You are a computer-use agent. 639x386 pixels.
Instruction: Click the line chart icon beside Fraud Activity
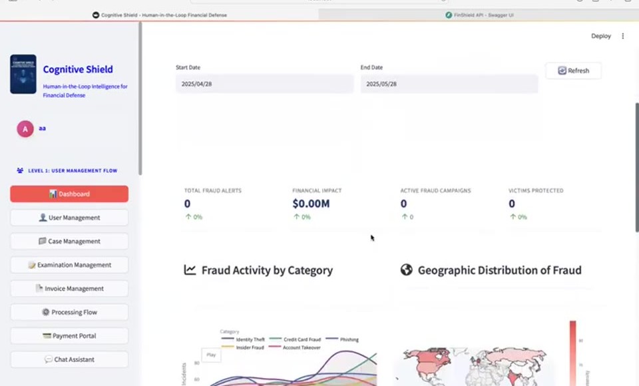point(190,270)
